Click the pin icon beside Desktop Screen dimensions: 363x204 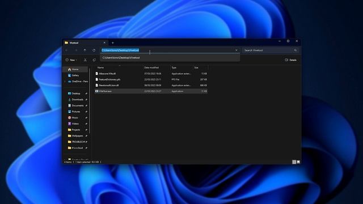tap(86, 93)
